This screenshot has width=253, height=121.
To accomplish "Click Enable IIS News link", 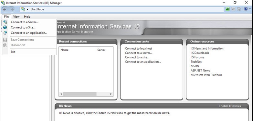I will (230, 106).
